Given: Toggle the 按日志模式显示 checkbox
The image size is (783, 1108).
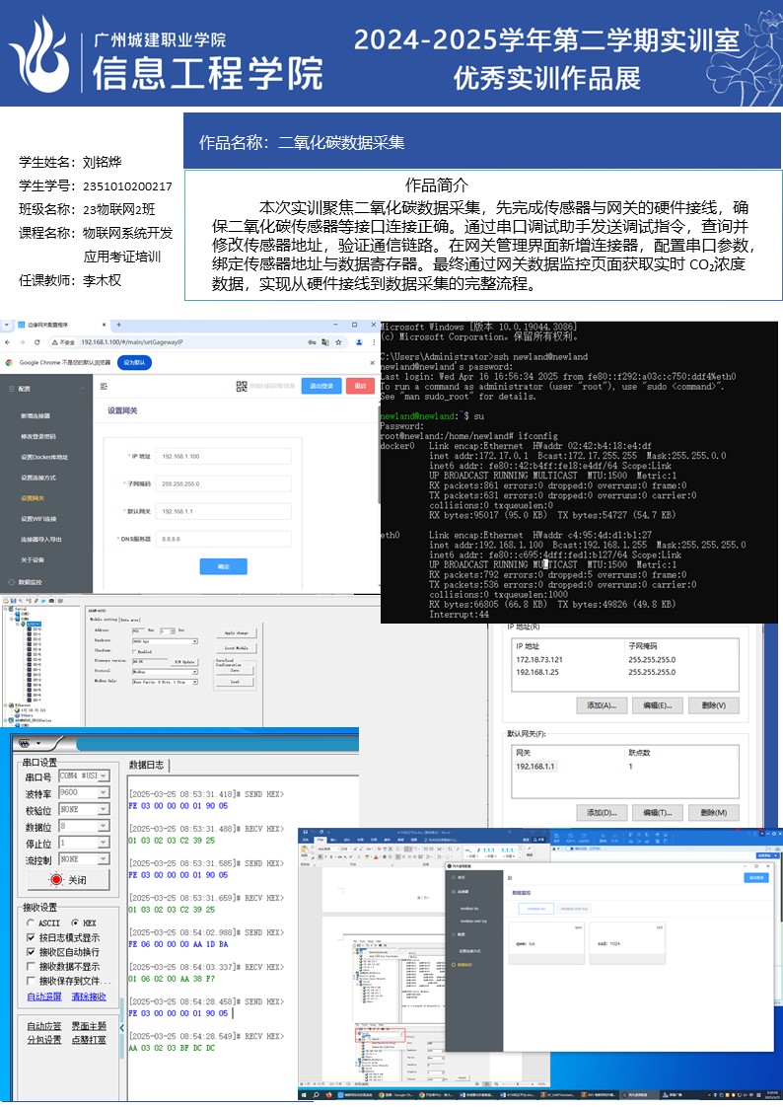Looking at the screenshot, I should pyautogui.click(x=32, y=937).
